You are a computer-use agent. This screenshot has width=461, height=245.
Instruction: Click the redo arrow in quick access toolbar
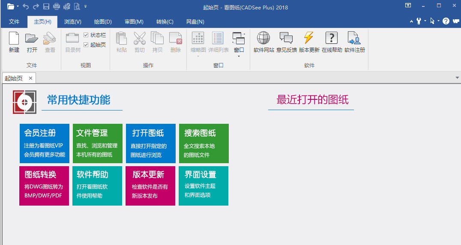[36, 6]
